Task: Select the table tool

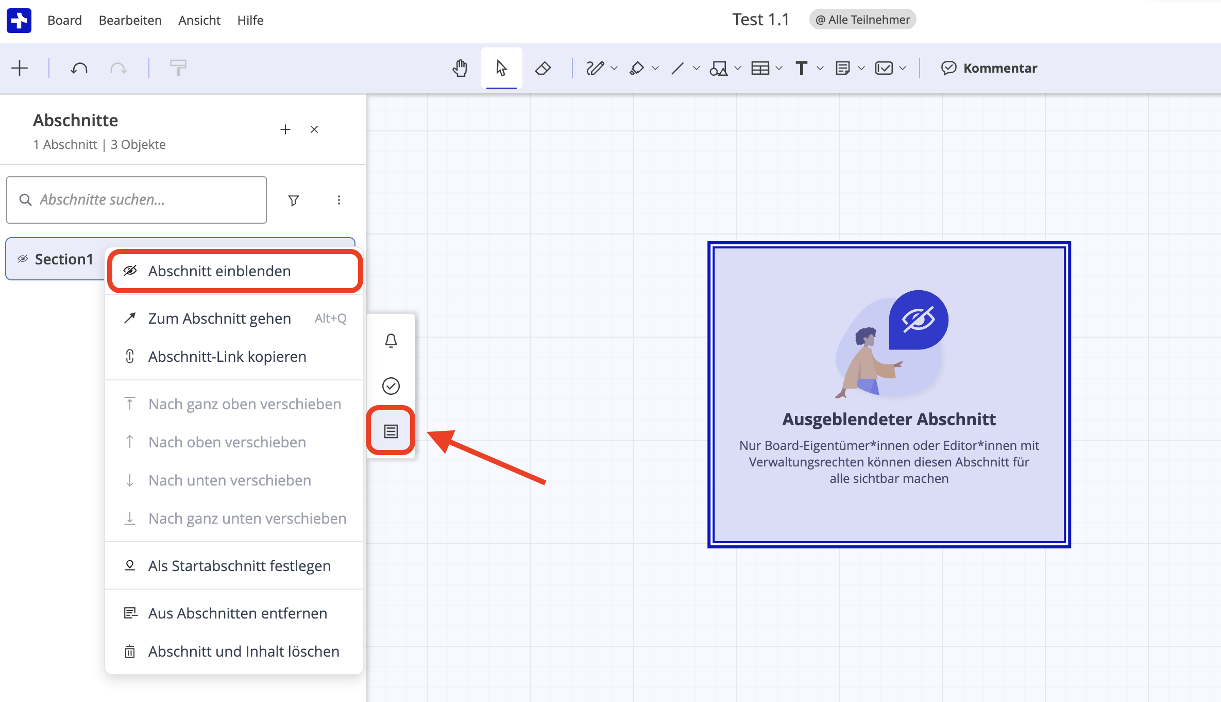Action: click(760, 68)
